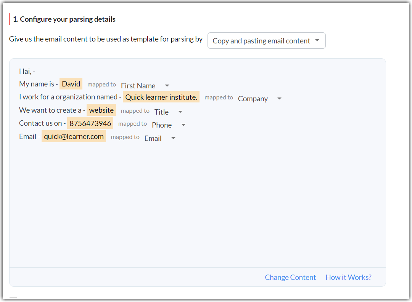
Task: Select the highlighted 'David' token
Action: point(71,84)
